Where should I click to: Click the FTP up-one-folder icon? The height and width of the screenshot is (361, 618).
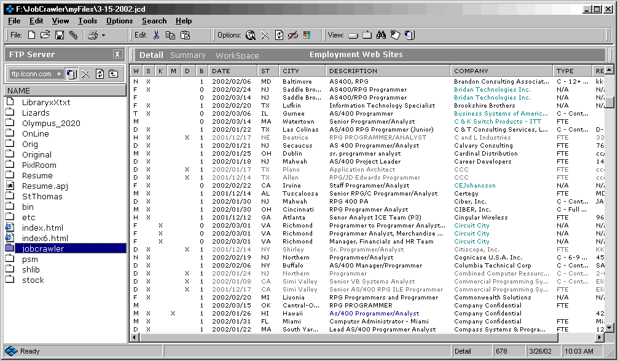[x=114, y=74]
